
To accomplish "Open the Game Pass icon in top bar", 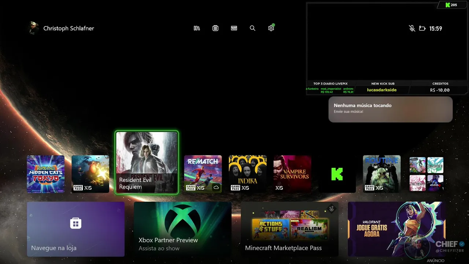I will point(234,28).
